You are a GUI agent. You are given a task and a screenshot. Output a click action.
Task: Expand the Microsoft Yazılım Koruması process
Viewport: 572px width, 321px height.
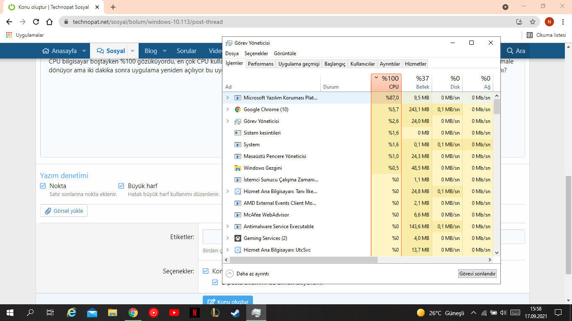228,98
